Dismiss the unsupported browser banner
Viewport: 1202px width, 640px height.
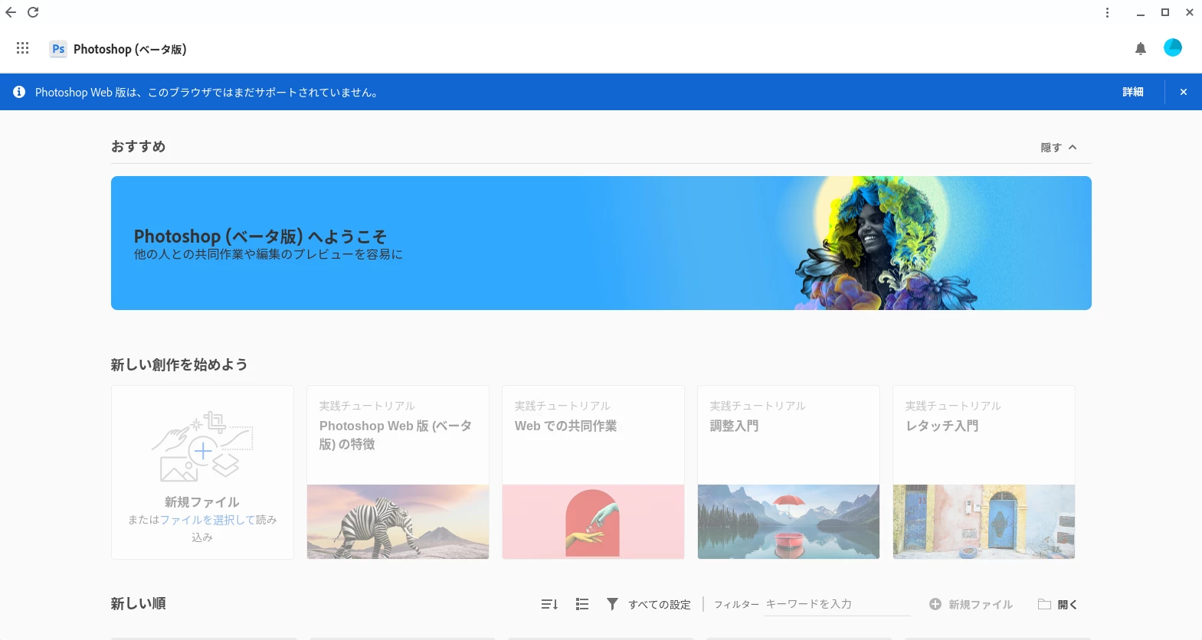[x=1184, y=92]
